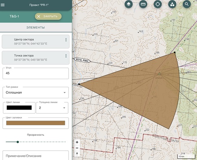This screenshot has width=197, height=160.
Task: Zoom out with the minus button
Action: (x=77, y=148)
